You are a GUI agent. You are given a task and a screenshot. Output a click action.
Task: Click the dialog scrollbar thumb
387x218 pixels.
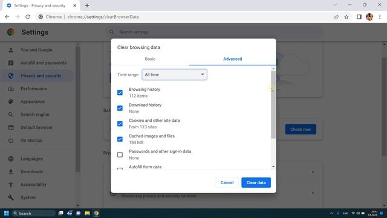(x=273, y=105)
